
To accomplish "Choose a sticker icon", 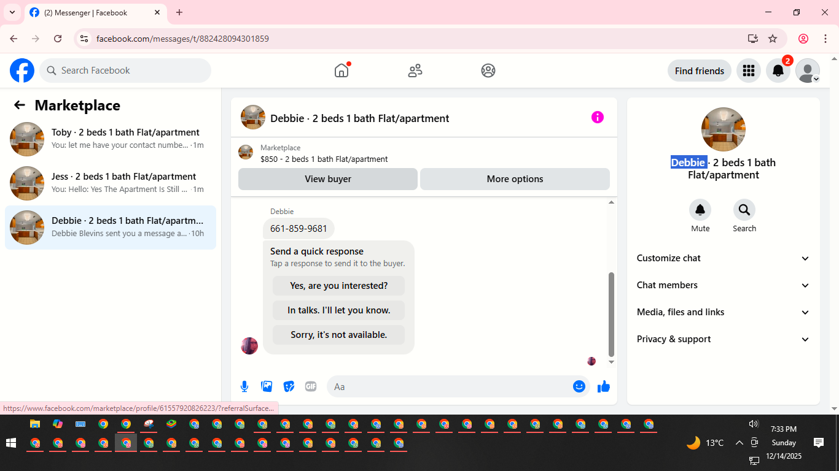I will point(289,386).
